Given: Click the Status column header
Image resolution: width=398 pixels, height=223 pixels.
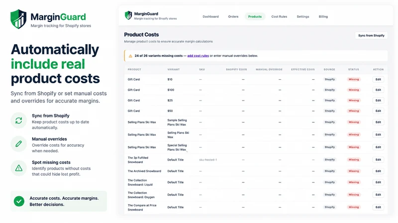Looking at the screenshot, I should [353, 69].
